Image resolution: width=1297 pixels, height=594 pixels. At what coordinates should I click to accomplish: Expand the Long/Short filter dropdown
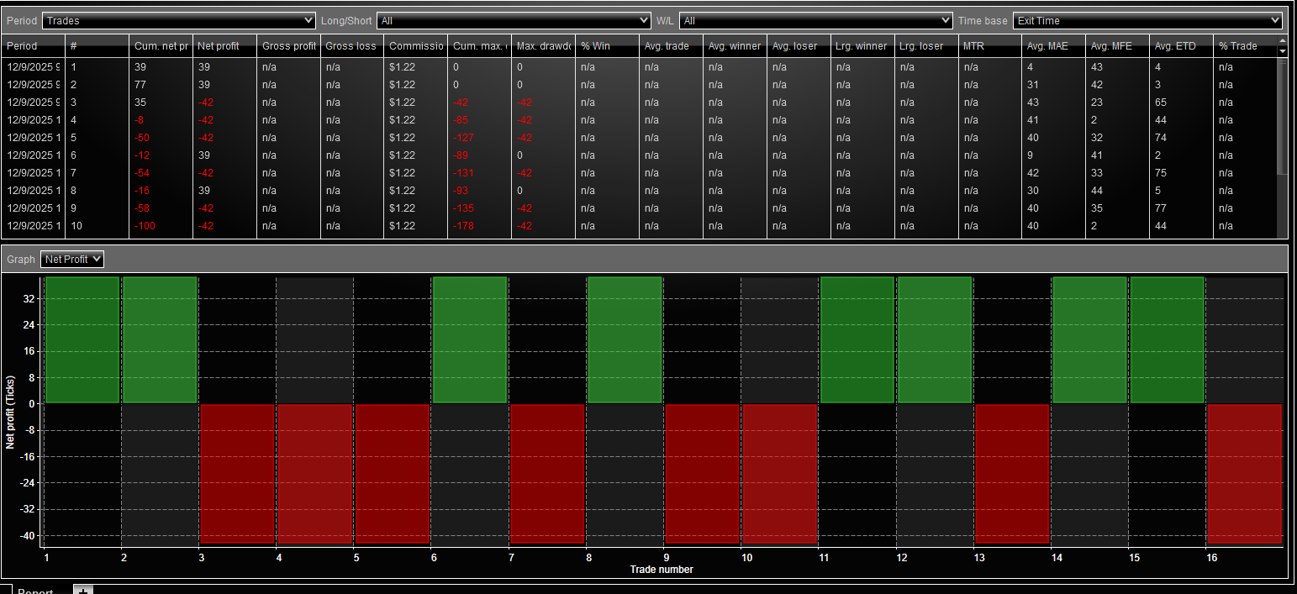point(514,20)
